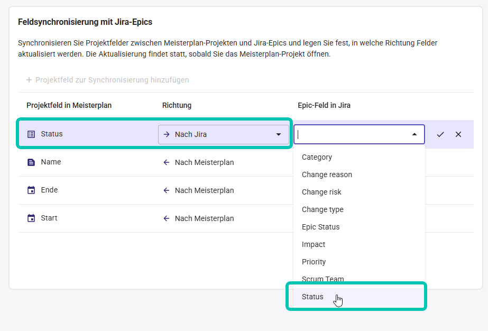Viewport: 488px width, 331px height.
Task: Click Nach Meisterplan in the Ende row
Action: click(204, 190)
